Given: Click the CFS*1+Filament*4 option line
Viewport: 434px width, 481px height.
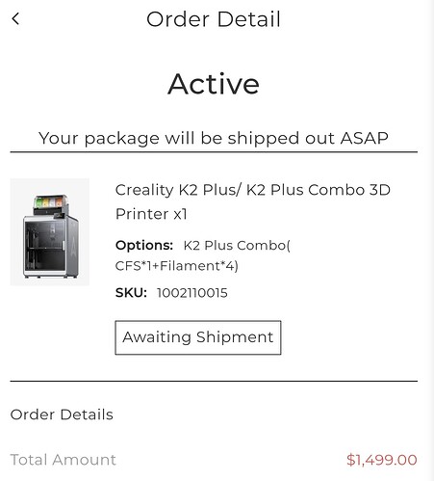Looking at the screenshot, I should tap(177, 266).
